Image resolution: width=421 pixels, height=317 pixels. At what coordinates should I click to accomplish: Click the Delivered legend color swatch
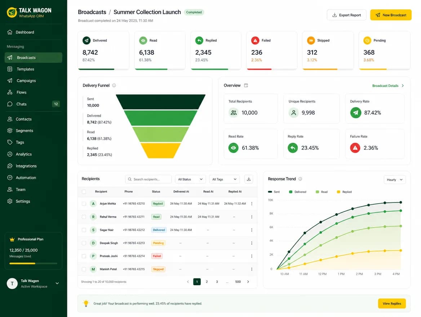pos(291,192)
